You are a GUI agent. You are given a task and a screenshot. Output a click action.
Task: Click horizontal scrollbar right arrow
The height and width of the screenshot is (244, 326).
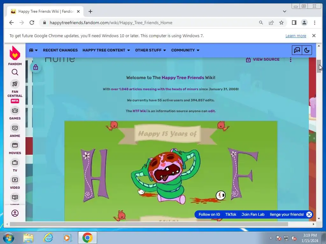point(314,224)
